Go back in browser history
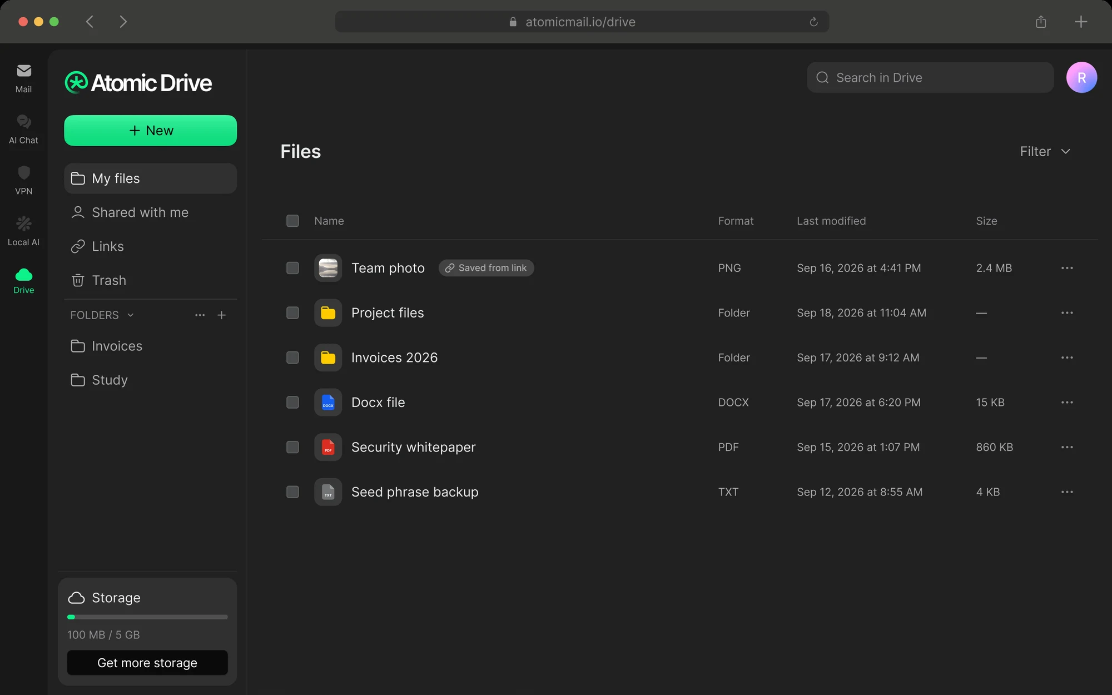Viewport: 1112px width, 695px height. click(x=90, y=22)
